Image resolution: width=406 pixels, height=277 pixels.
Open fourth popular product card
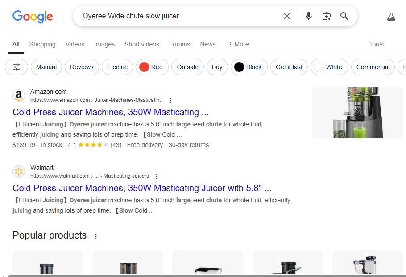[288, 262]
